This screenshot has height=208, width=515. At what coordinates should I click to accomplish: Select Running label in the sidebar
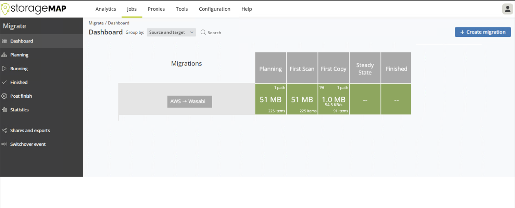(x=19, y=69)
